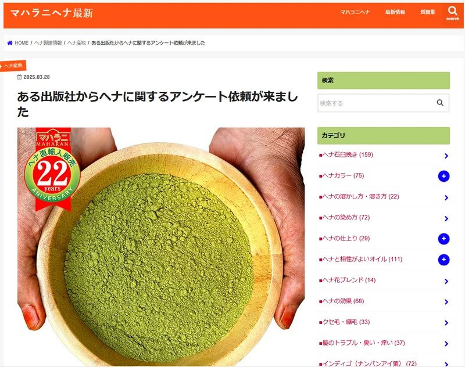Click the calendar icon beside 2025.03.28
This screenshot has height=367, width=465.
pyautogui.click(x=19, y=77)
